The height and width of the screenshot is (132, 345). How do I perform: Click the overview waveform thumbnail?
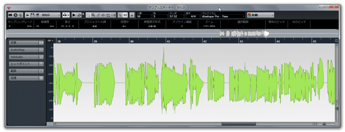(244, 34)
